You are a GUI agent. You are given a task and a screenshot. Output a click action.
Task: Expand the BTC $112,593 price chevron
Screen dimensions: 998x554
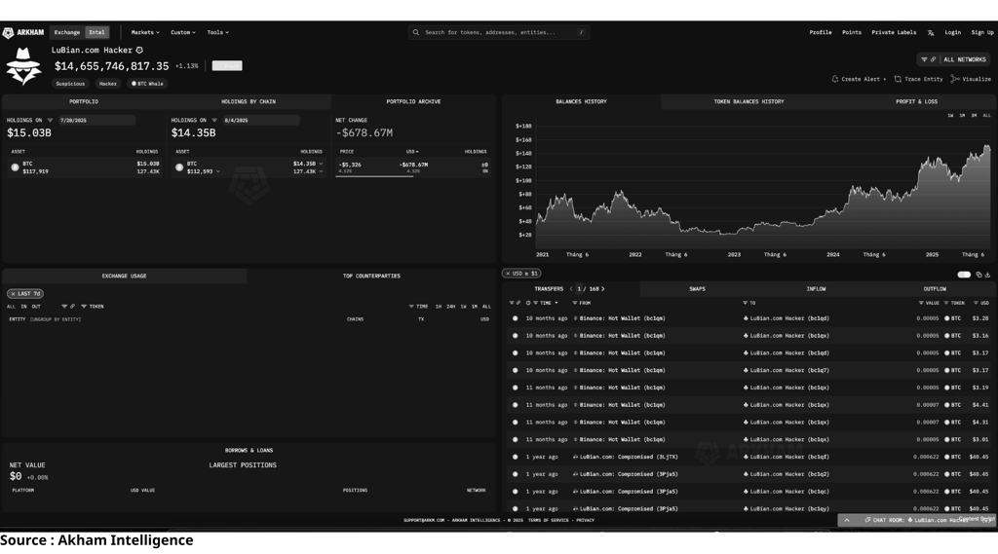point(217,171)
